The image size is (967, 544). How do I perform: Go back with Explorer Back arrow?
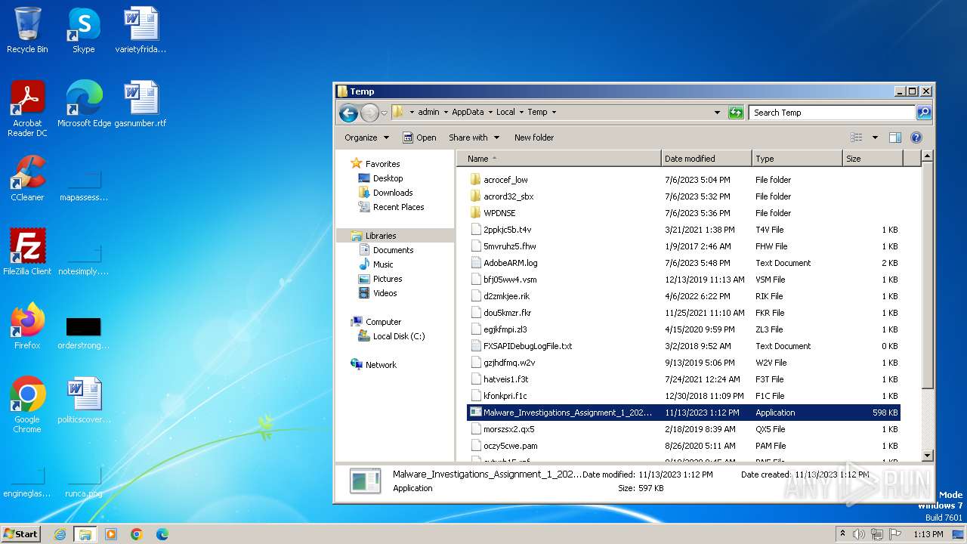348,113
